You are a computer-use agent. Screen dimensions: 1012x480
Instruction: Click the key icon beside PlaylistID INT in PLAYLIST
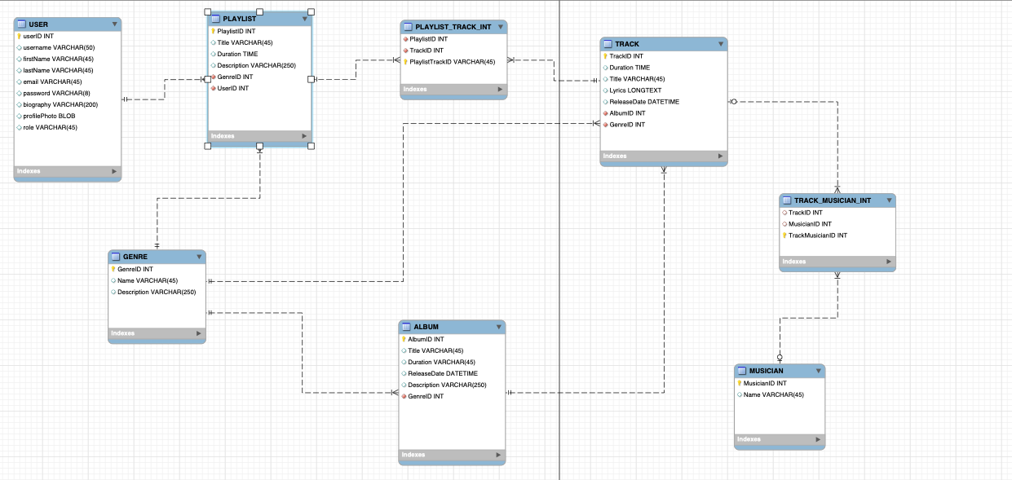(x=213, y=31)
